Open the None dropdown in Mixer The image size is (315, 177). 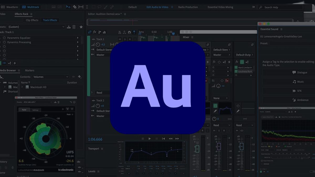(220, 98)
